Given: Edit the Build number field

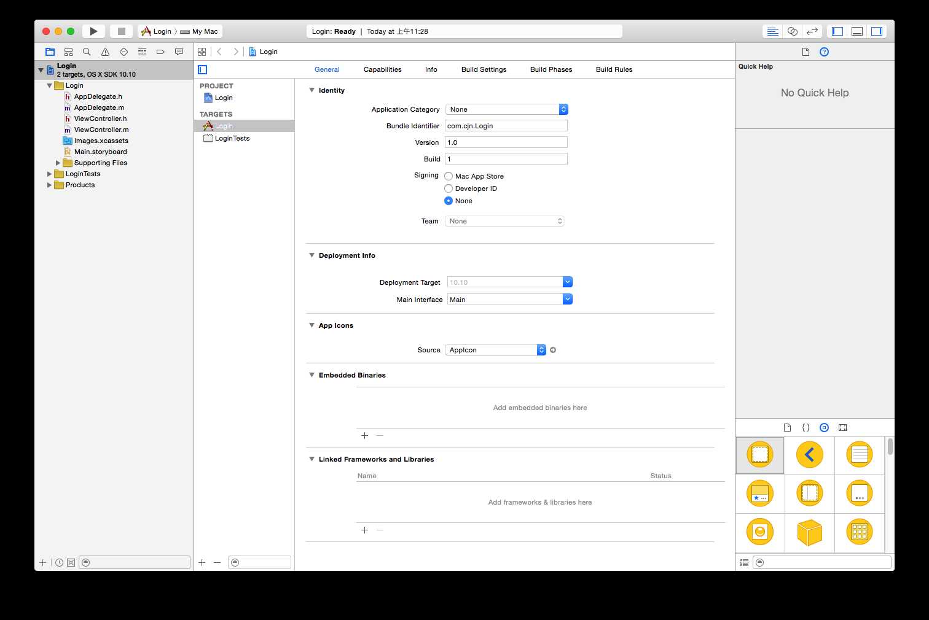Looking at the screenshot, I should coord(506,159).
